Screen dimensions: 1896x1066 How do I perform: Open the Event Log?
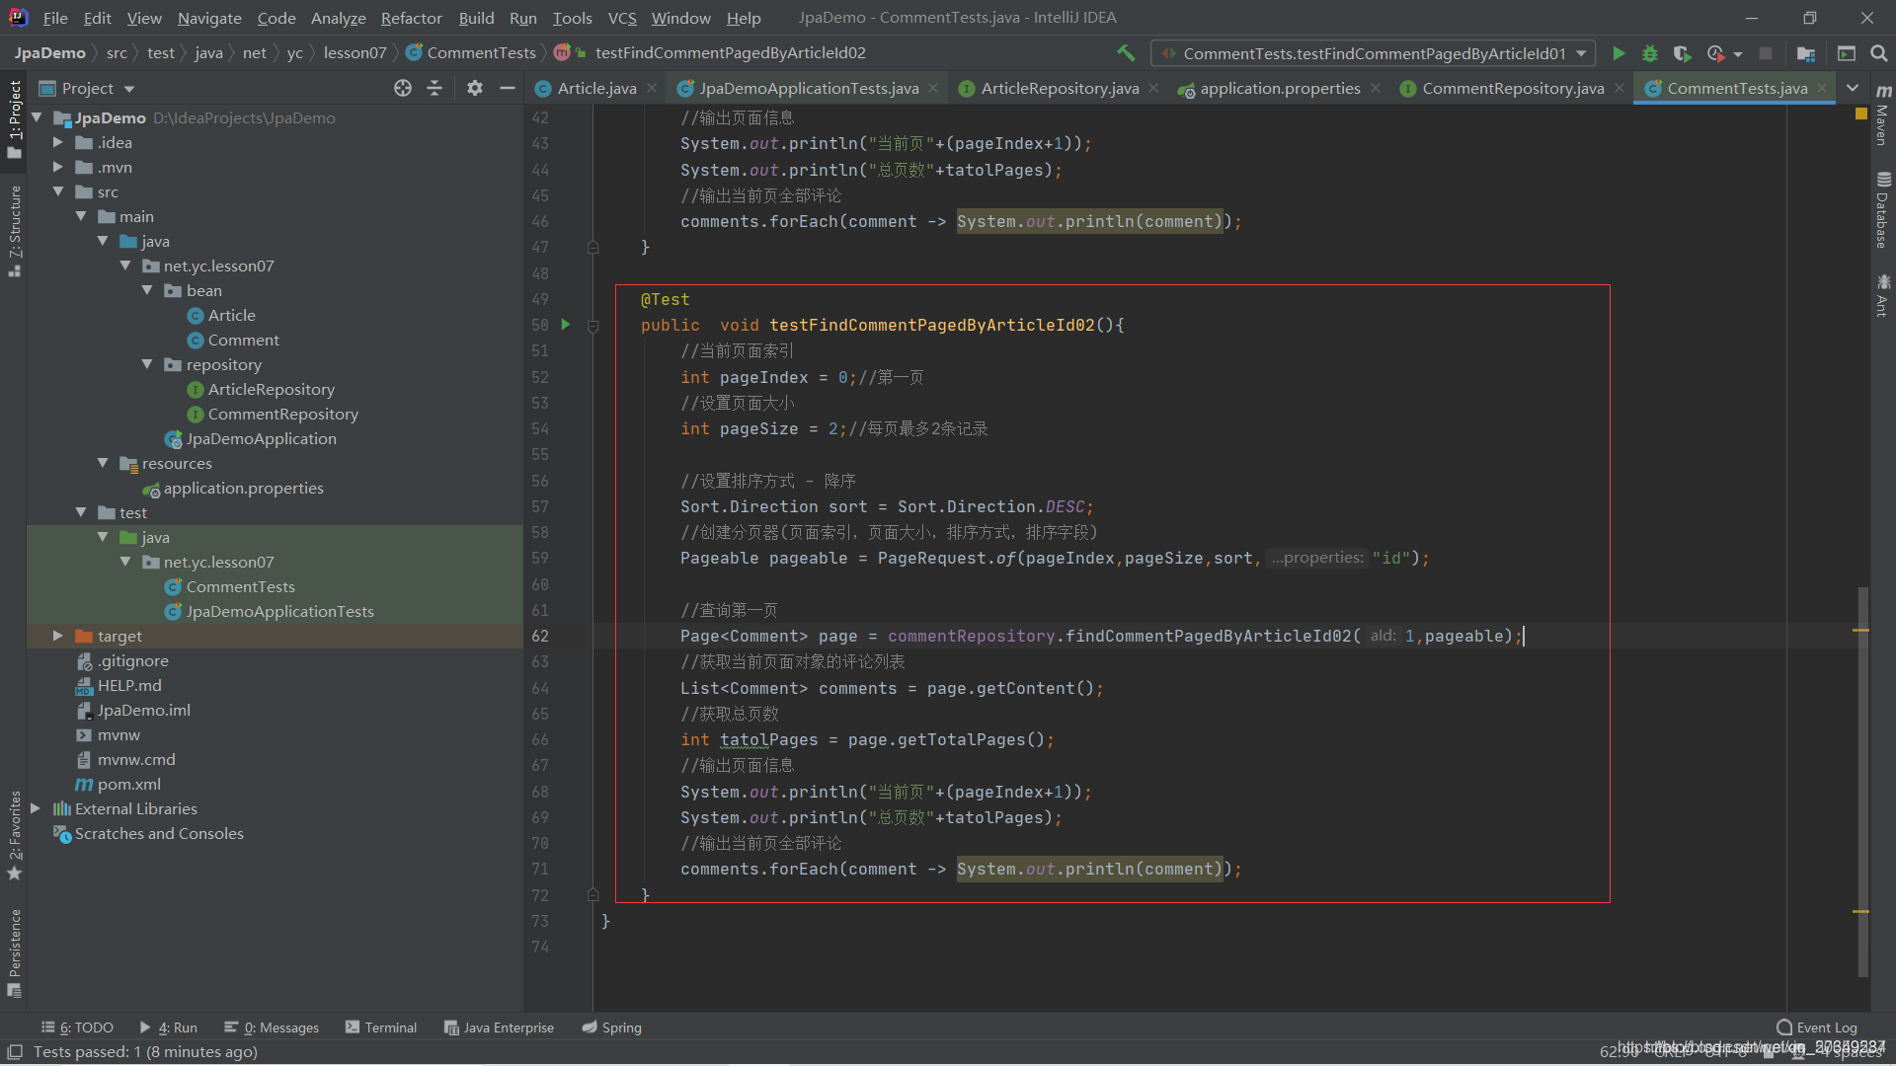(1817, 1028)
